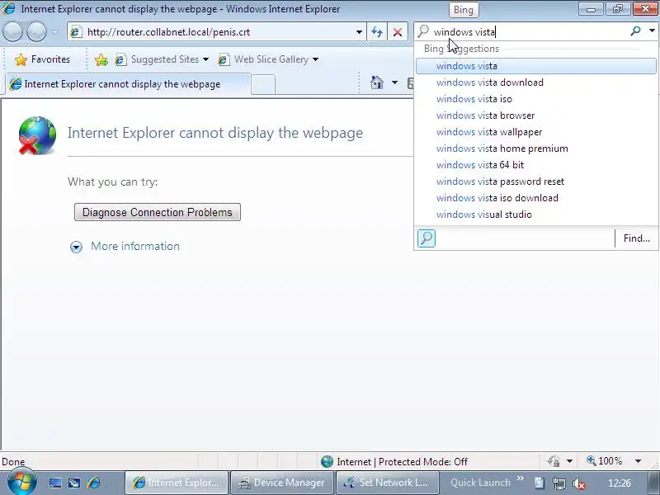Viewport: 660px width, 495px height.
Task: Click the More information link text
Action: coord(135,246)
